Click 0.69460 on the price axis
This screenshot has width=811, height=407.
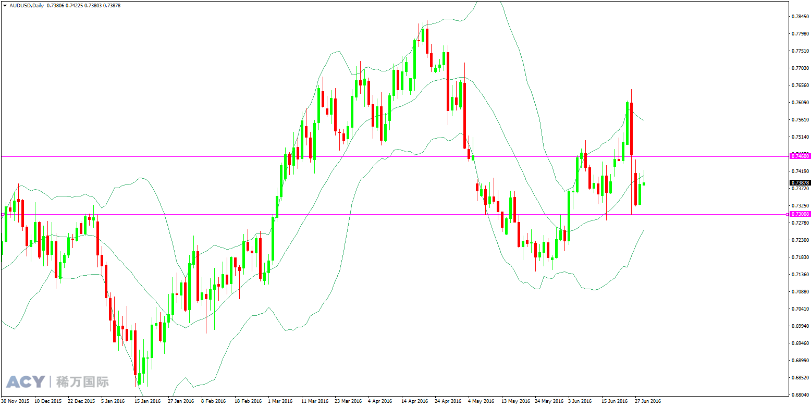pos(800,343)
